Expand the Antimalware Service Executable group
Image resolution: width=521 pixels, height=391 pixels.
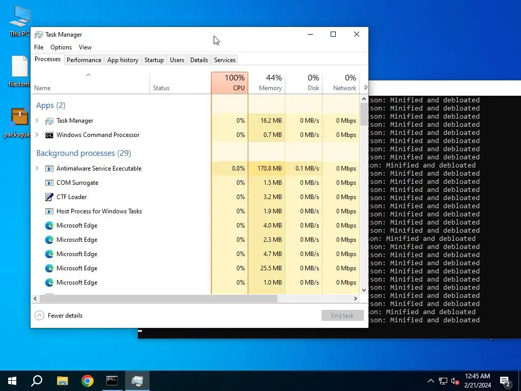tap(37, 169)
